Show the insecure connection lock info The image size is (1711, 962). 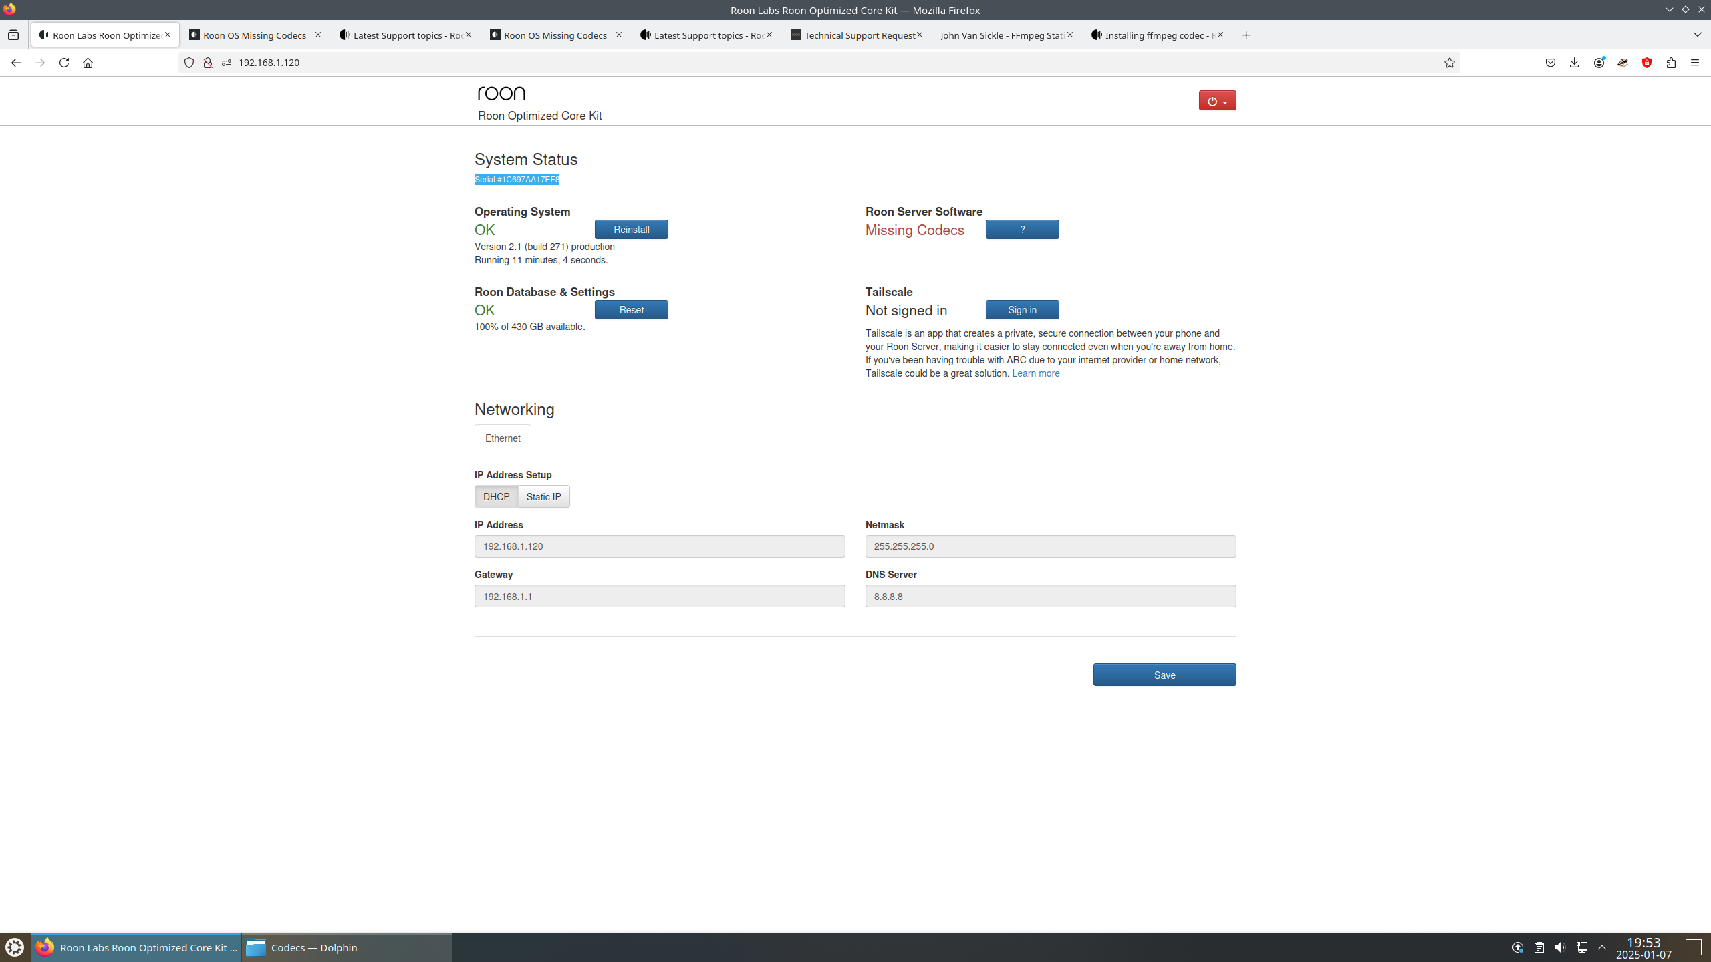(208, 63)
